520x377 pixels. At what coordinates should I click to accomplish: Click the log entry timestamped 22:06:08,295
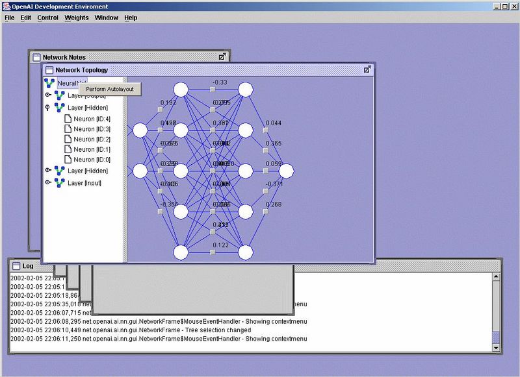[x=159, y=321]
